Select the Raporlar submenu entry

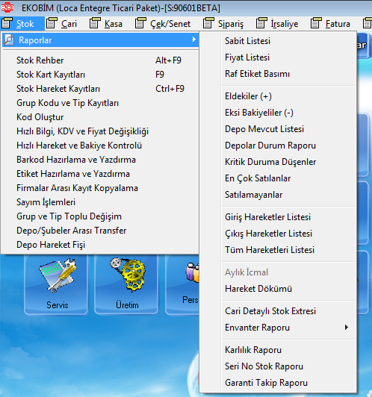click(100, 40)
